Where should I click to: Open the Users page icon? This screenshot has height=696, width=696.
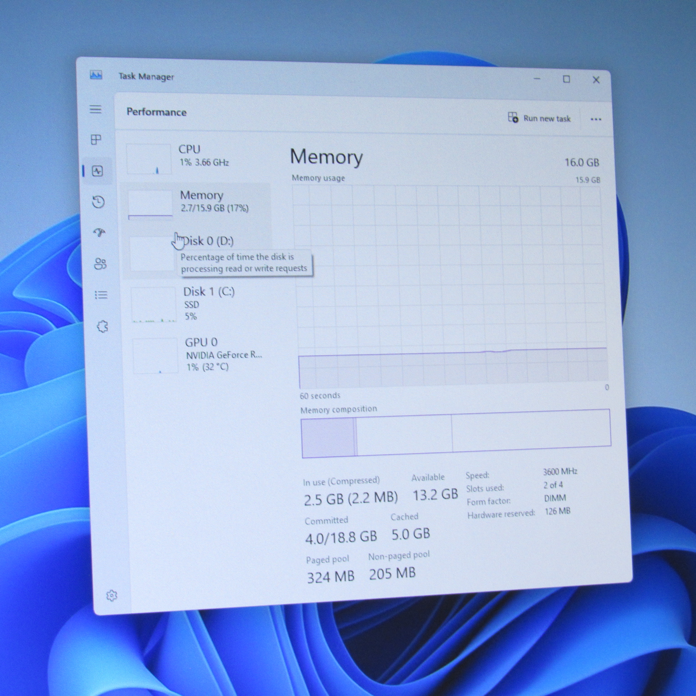(100, 264)
